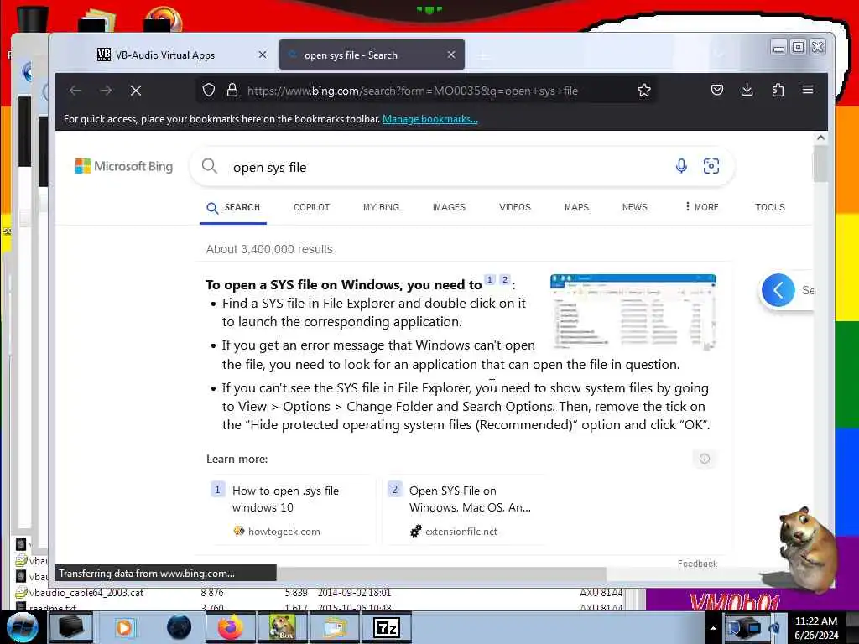The image size is (859, 644).
Task: Go back to the previous page
Action: click(x=75, y=91)
